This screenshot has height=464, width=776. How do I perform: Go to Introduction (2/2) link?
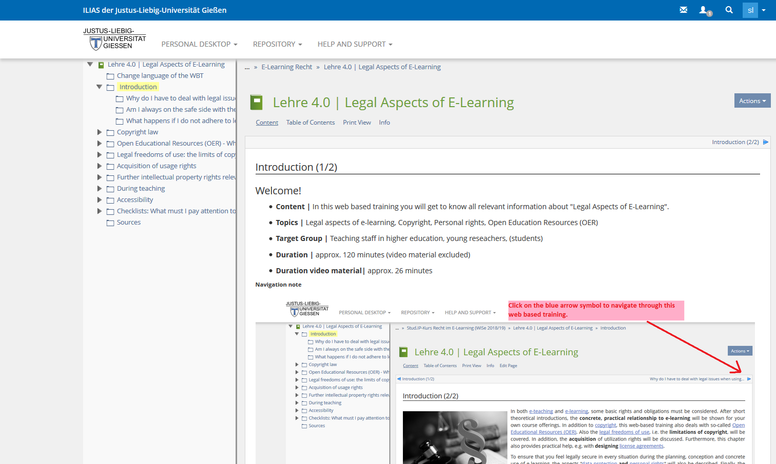735,142
